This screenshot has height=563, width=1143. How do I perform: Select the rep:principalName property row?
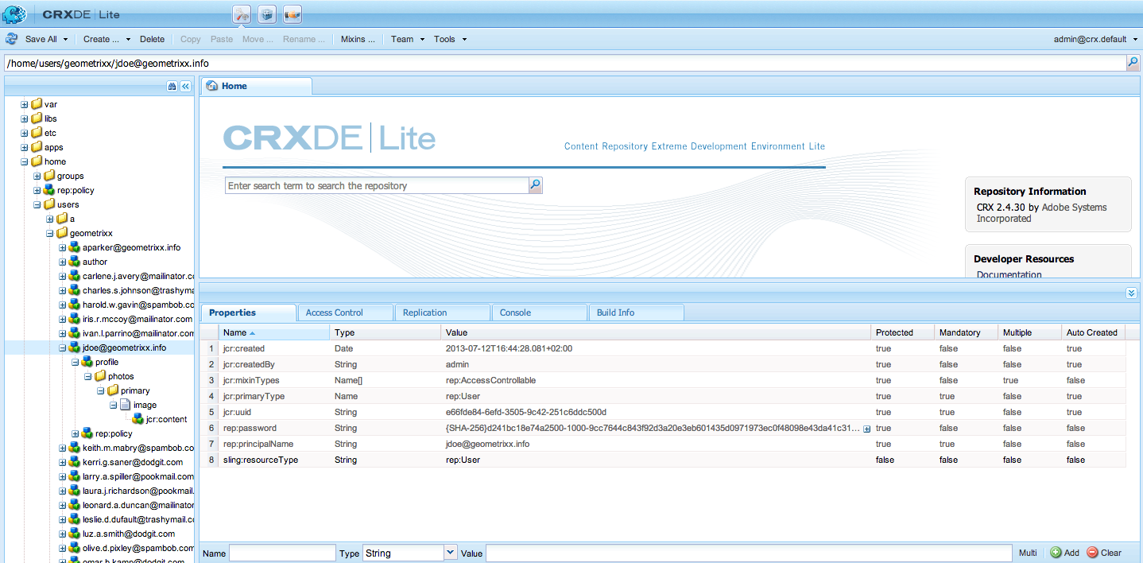(663, 444)
